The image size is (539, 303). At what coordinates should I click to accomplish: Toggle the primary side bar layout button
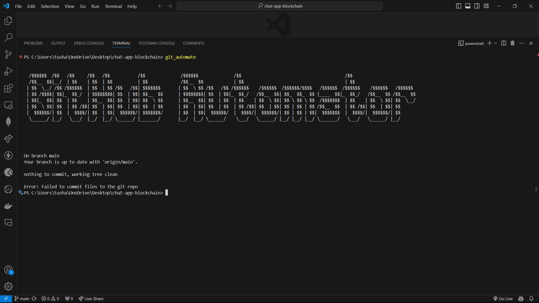(x=458, y=6)
